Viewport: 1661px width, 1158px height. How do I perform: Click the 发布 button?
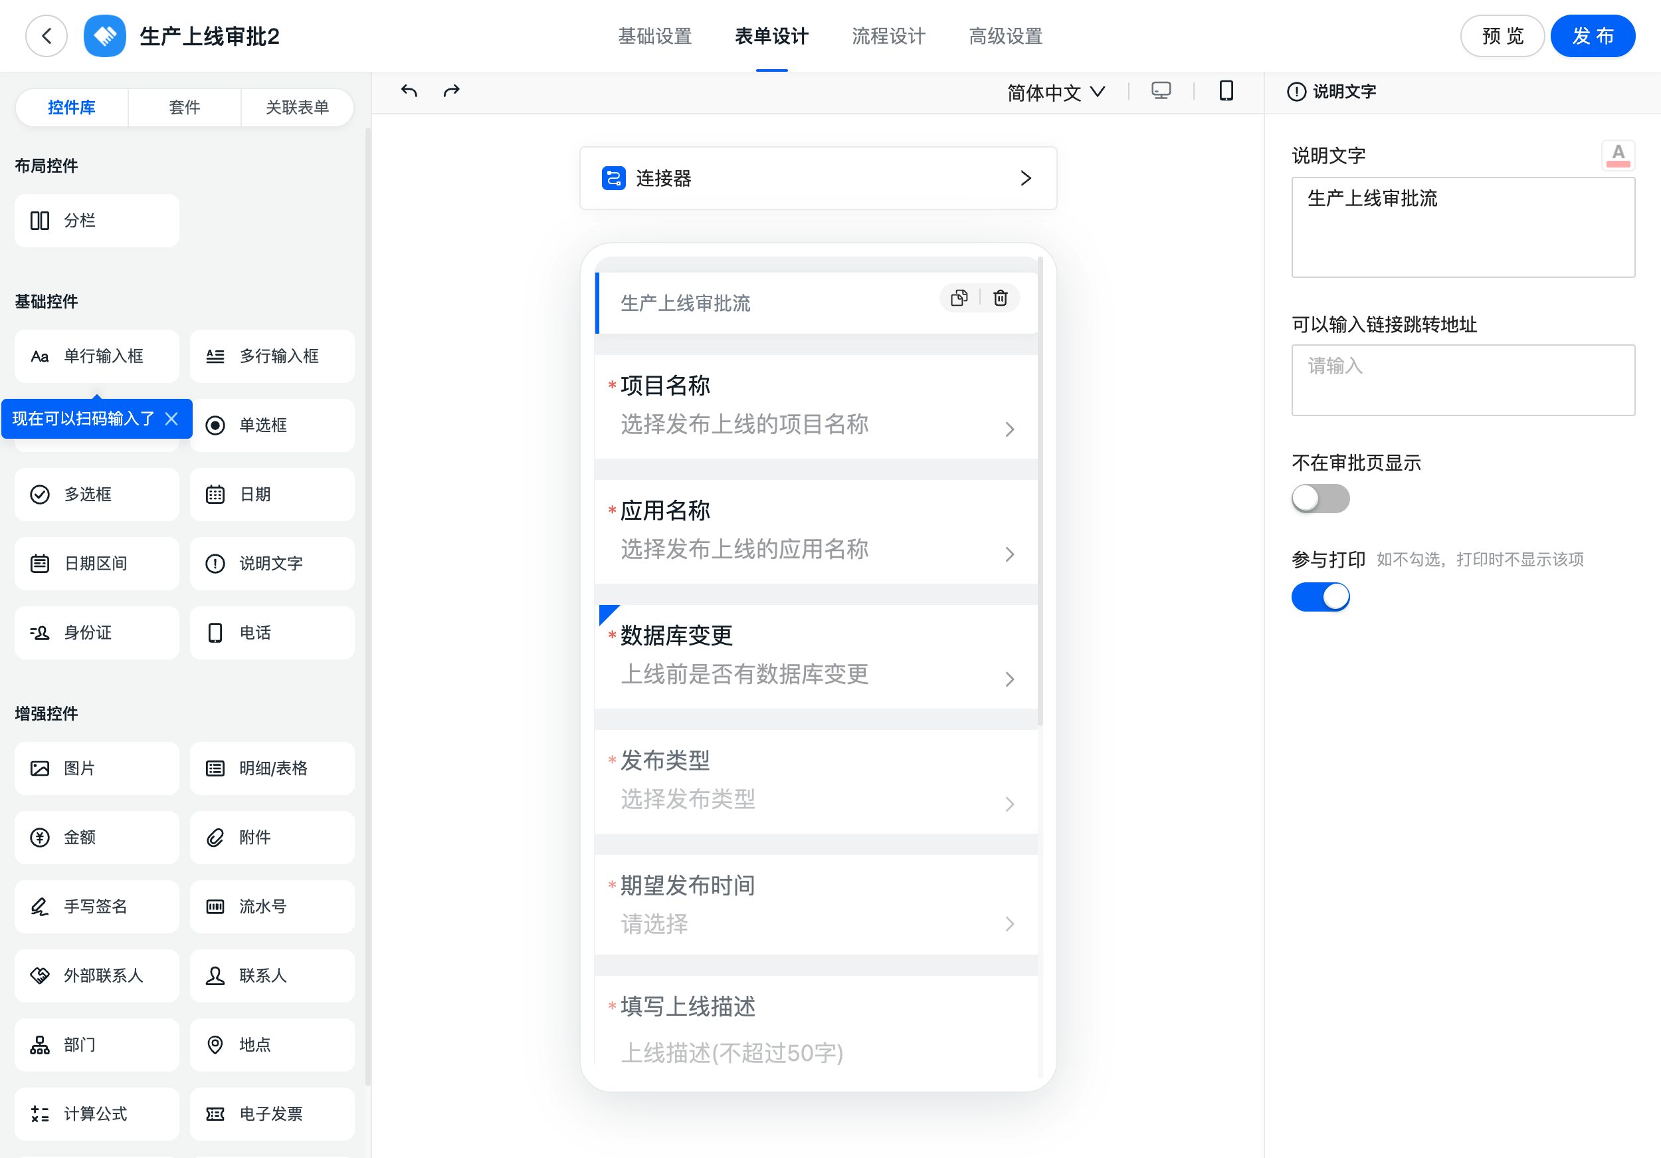click(x=1593, y=36)
